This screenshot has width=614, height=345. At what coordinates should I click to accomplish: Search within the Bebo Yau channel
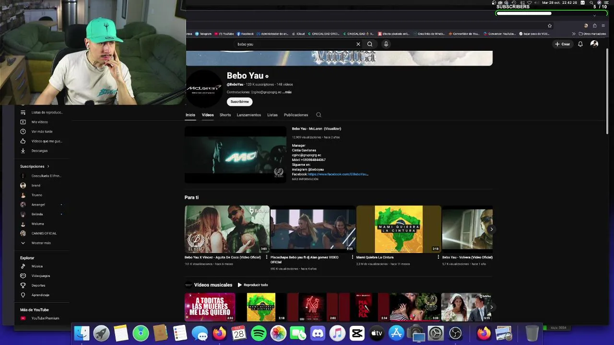(x=319, y=115)
